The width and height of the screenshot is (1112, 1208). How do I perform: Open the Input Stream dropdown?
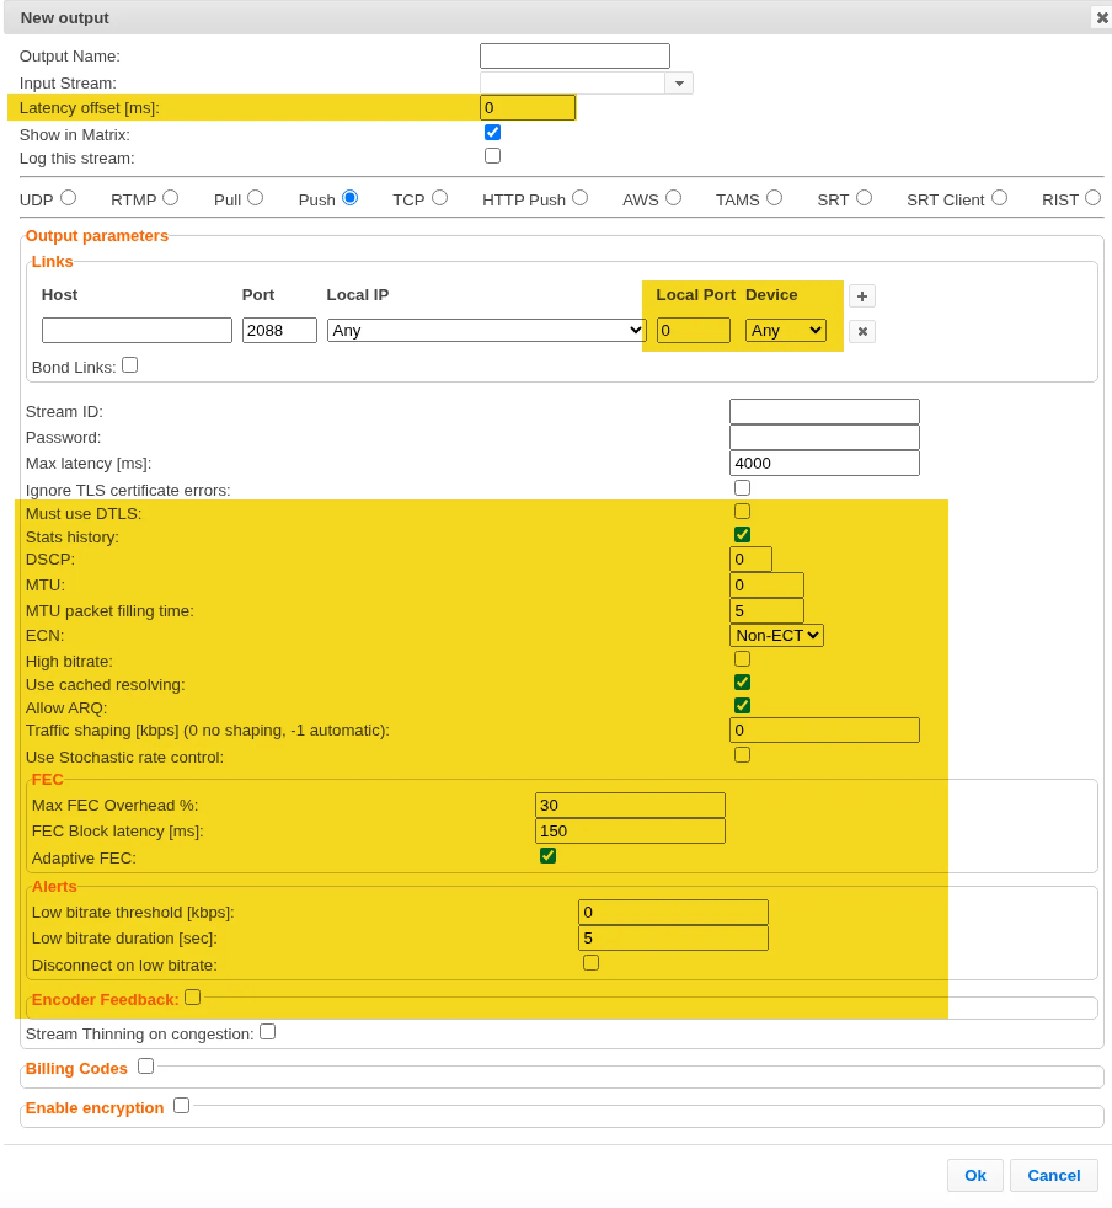click(679, 83)
